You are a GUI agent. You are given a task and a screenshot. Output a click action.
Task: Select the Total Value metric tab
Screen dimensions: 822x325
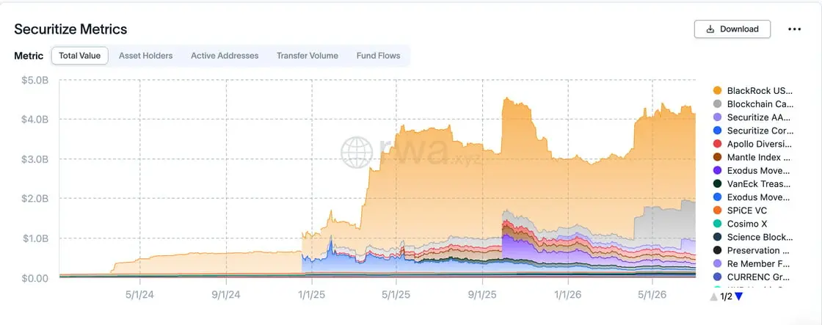click(80, 56)
